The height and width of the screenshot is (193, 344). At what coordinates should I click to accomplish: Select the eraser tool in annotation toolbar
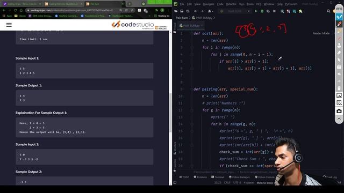(x=339, y=53)
